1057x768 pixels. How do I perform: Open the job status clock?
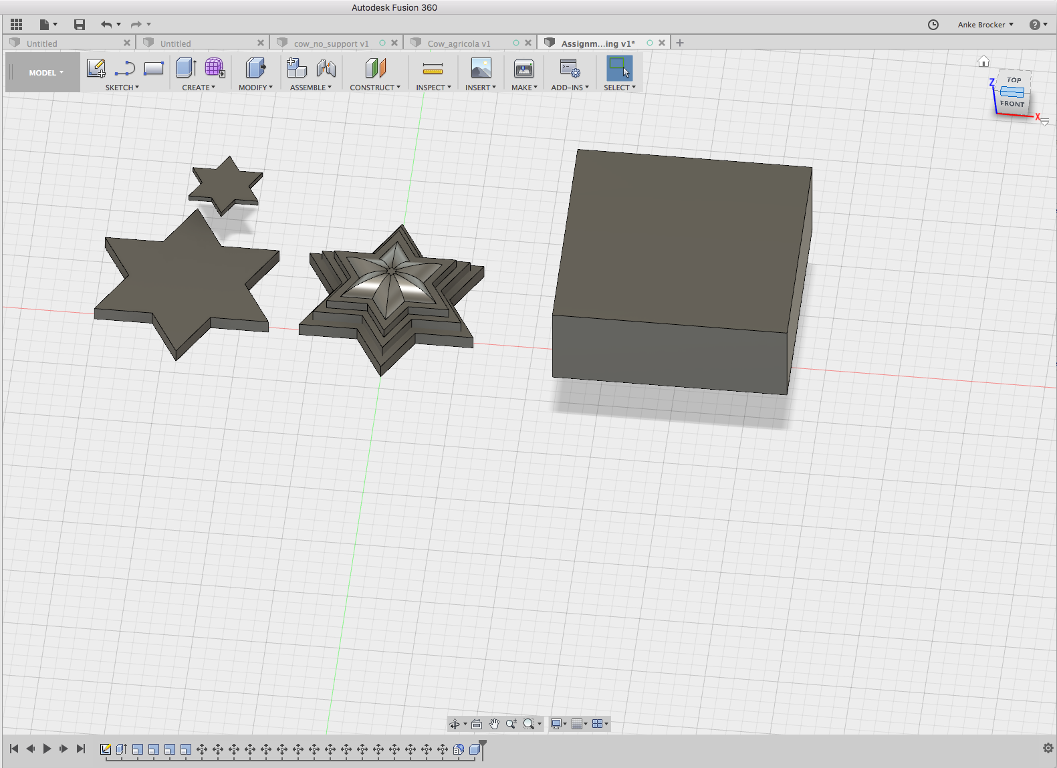[x=933, y=25]
